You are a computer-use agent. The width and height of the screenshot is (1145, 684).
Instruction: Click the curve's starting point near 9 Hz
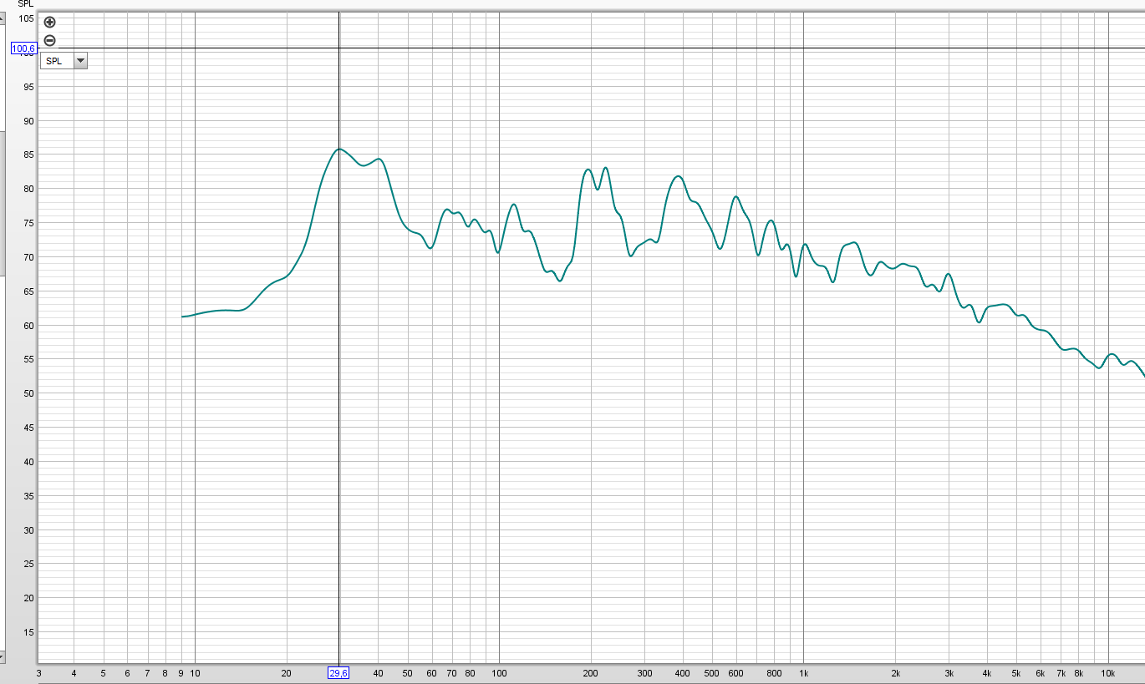(x=183, y=317)
